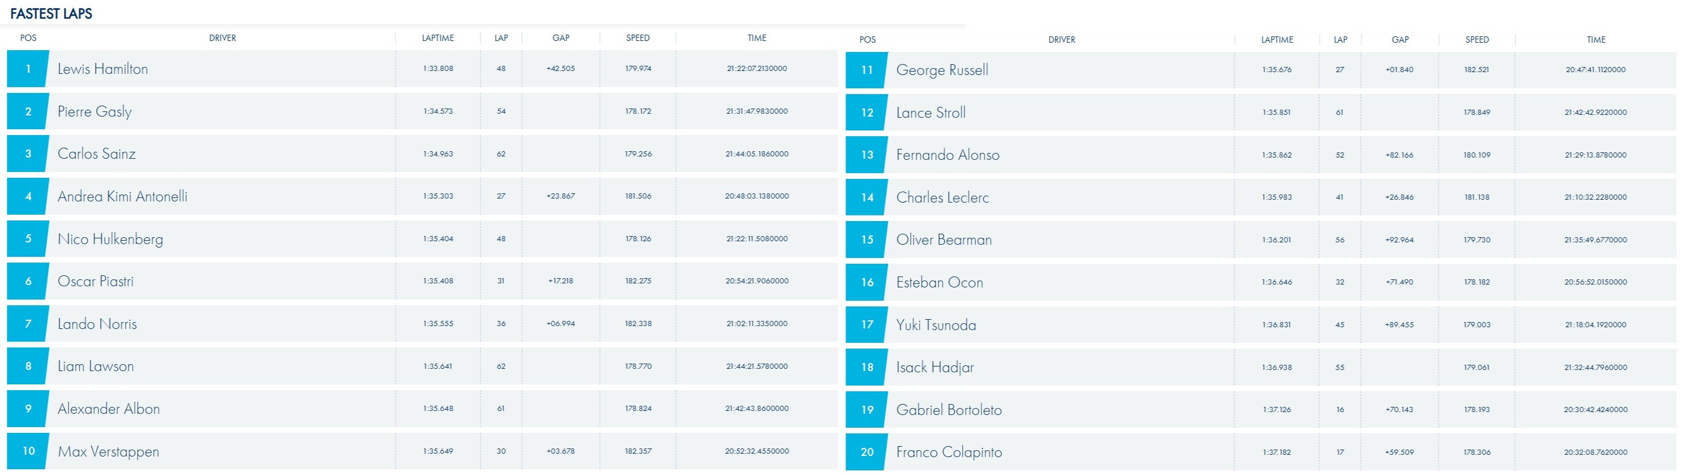Click position 10 badge for Max Verstappen
1685x475 pixels.
tap(28, 451)
